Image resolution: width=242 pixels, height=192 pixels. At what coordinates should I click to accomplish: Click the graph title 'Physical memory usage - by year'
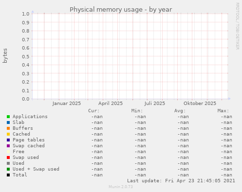point(121,10)
